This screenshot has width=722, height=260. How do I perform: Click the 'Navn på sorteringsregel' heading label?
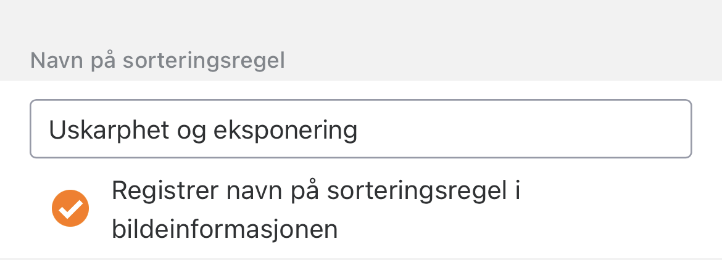click(x=157, y=61)
